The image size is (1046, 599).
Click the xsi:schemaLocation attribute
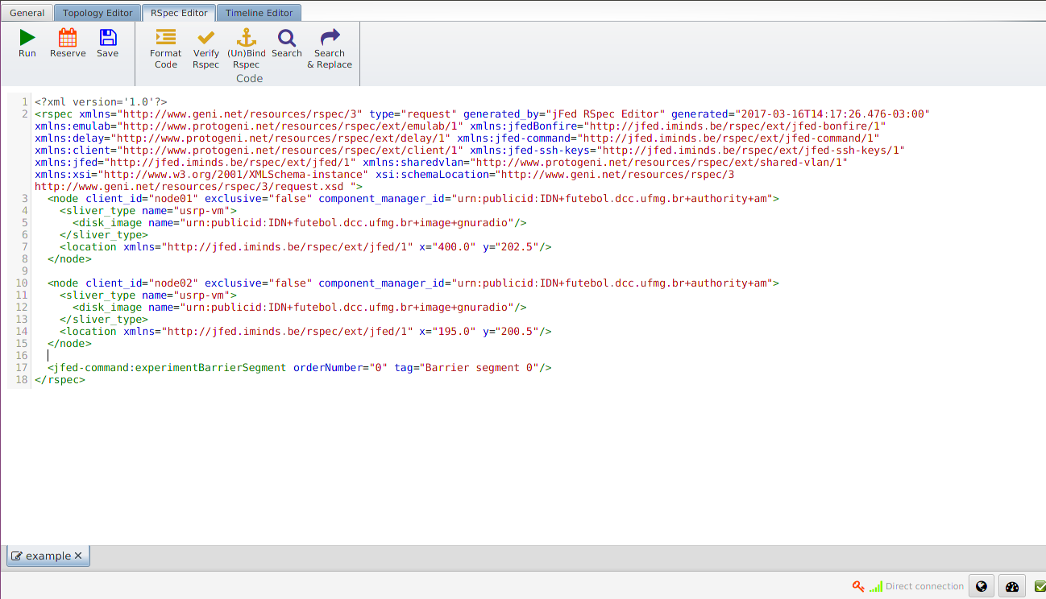(435, 174)
